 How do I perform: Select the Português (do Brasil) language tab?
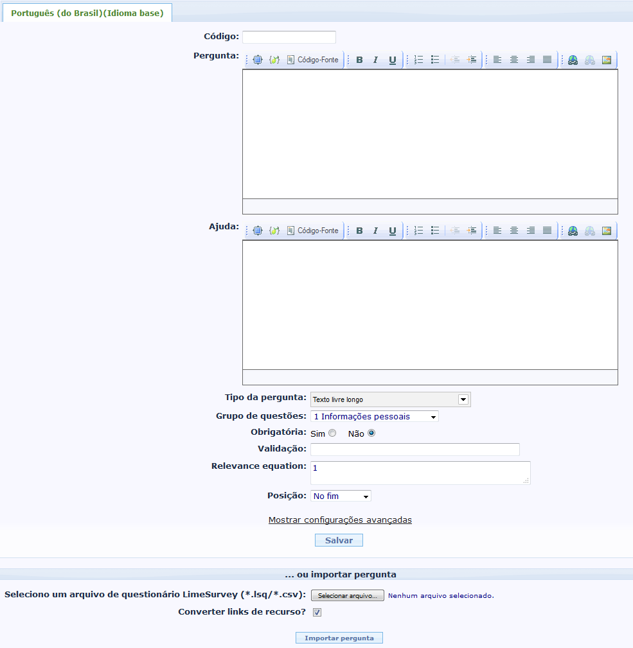pos(87,12)
